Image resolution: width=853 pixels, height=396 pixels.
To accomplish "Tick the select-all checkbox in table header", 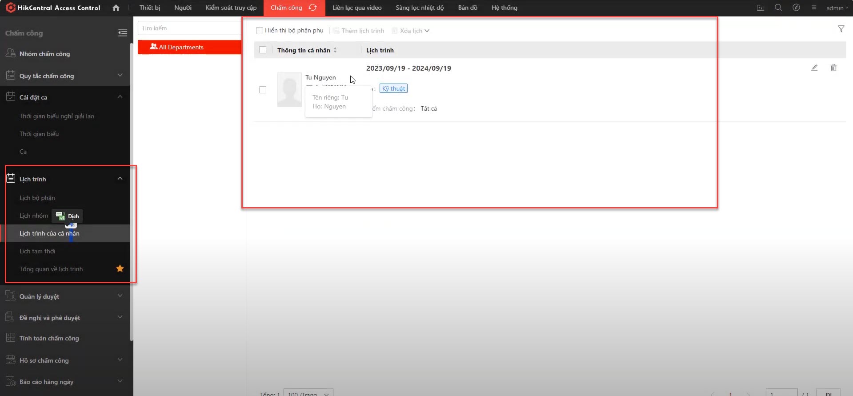I will [x=263, y=50].
